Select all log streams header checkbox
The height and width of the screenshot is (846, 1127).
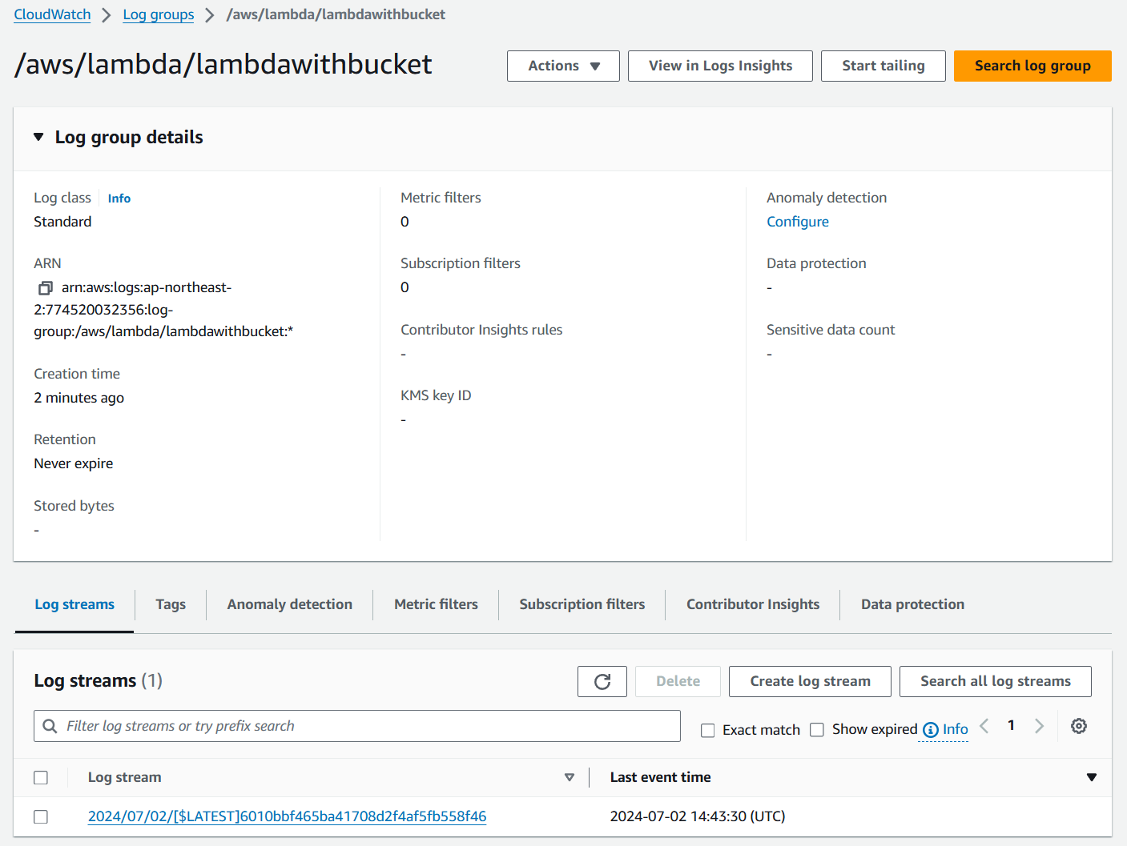click(41, 777)
